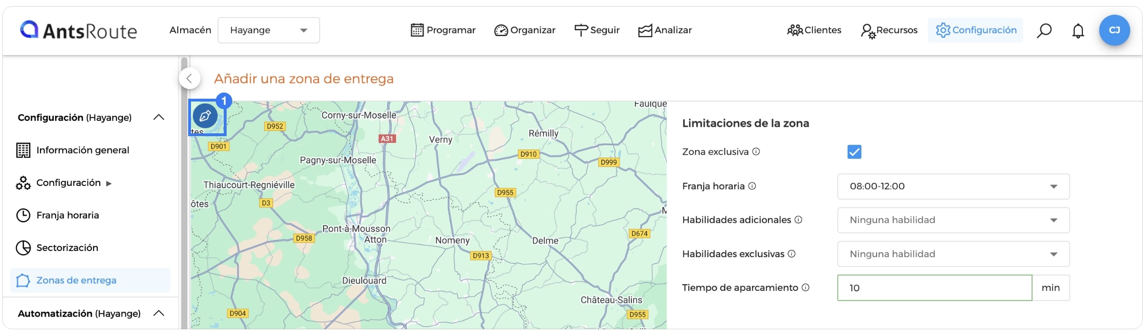The width and height of the screenshot is (1145, 335).
Task: Click the Zona exclusiva info icon
Action: (x=756, y=151)
